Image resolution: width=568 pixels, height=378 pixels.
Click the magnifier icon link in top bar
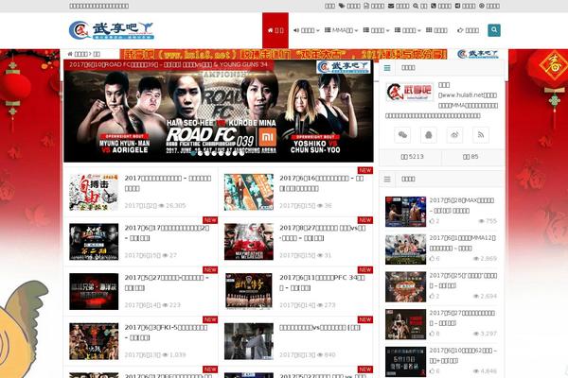coord(419,6)
